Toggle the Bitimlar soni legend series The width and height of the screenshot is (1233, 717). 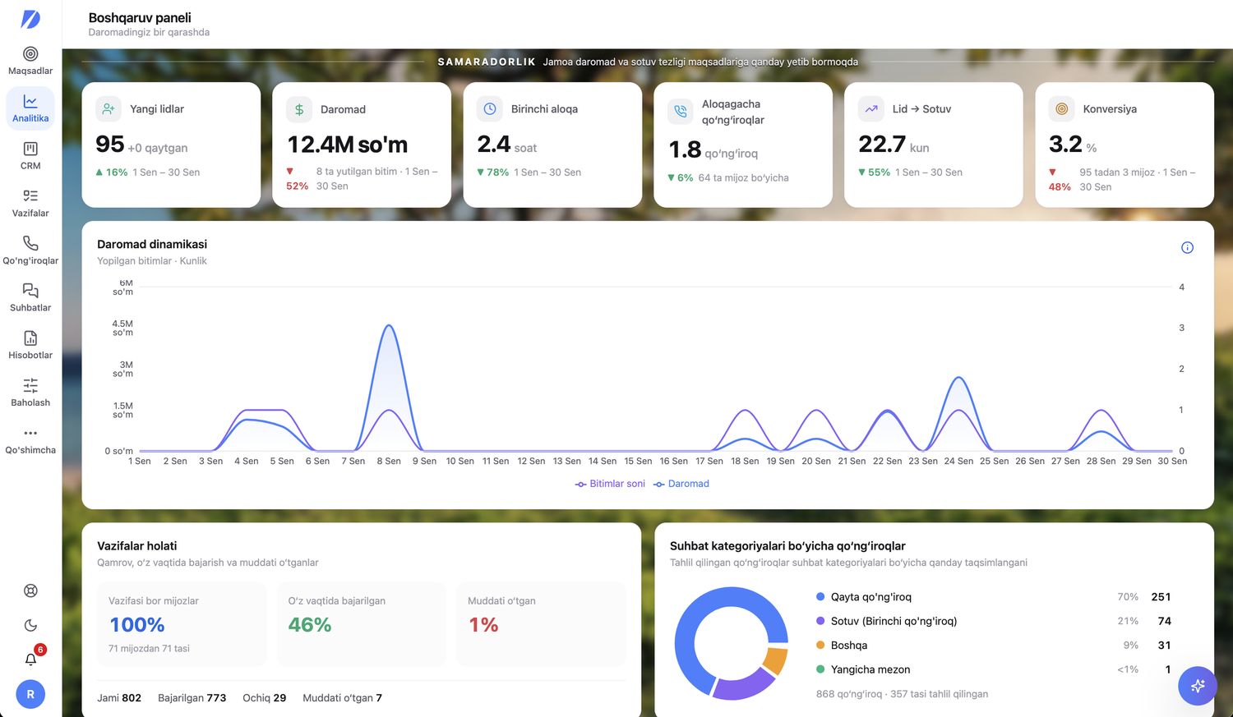point(610,484)
